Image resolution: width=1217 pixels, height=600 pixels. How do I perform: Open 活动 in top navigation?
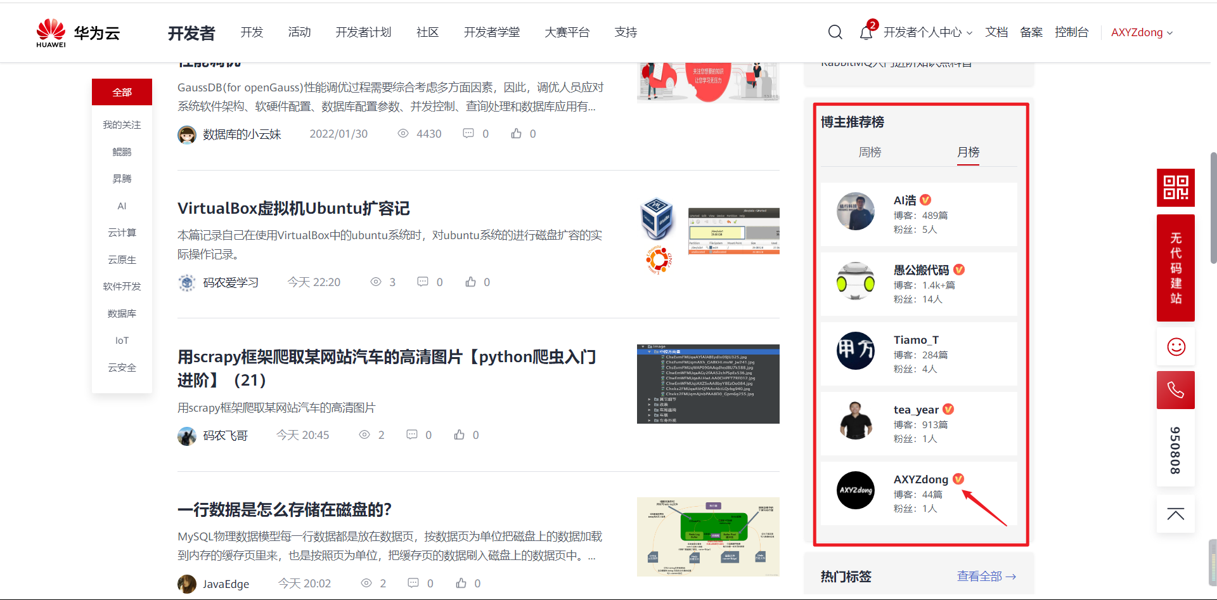[299, 32]
